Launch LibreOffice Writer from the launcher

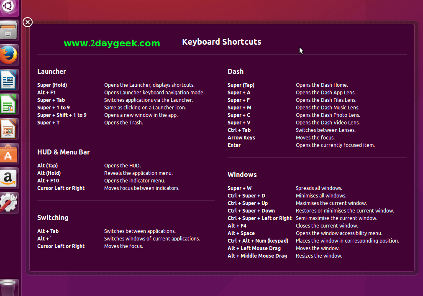9,79
